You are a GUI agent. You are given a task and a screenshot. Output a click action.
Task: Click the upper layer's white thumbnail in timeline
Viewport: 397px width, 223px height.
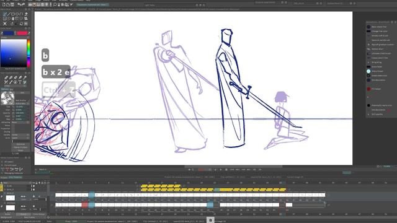point(11,198)
